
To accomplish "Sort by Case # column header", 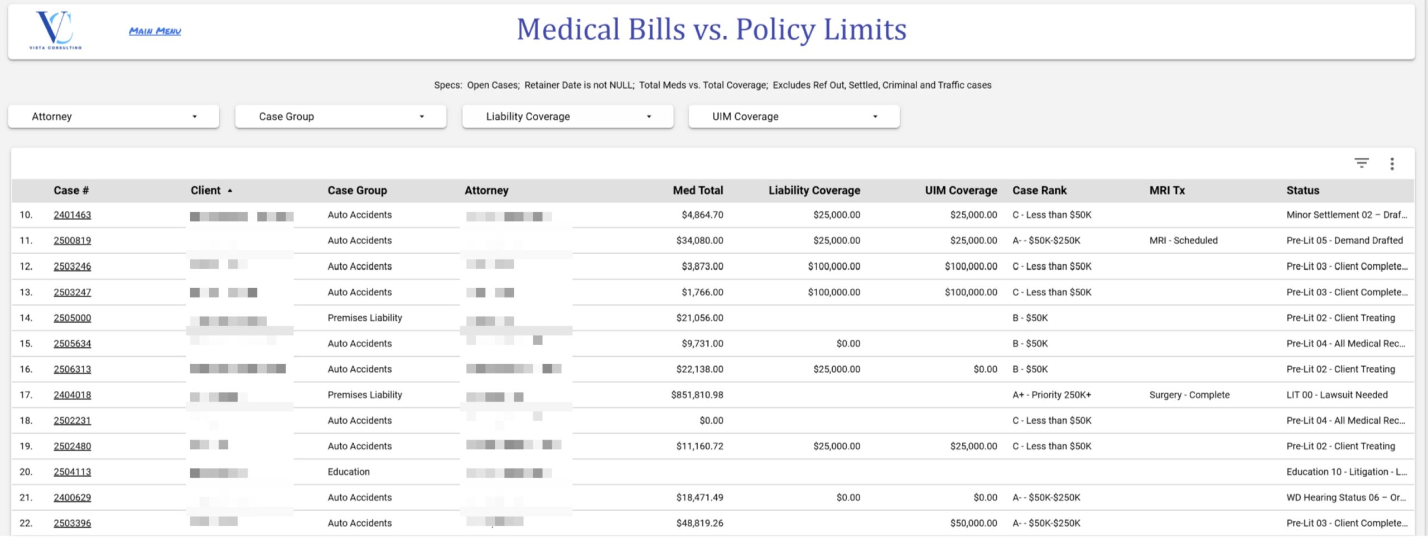I will (x=71, y=191).
